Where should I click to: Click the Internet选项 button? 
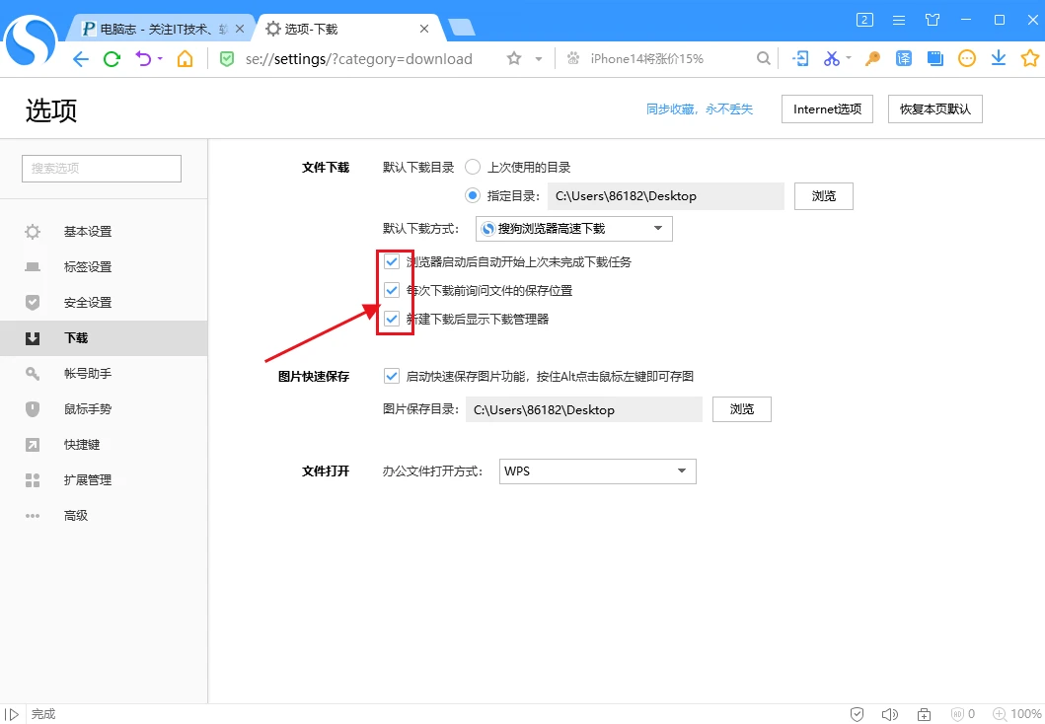coord(827,109)
